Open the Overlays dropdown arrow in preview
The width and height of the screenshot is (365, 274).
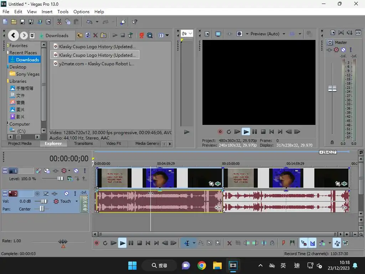[300, 34]
